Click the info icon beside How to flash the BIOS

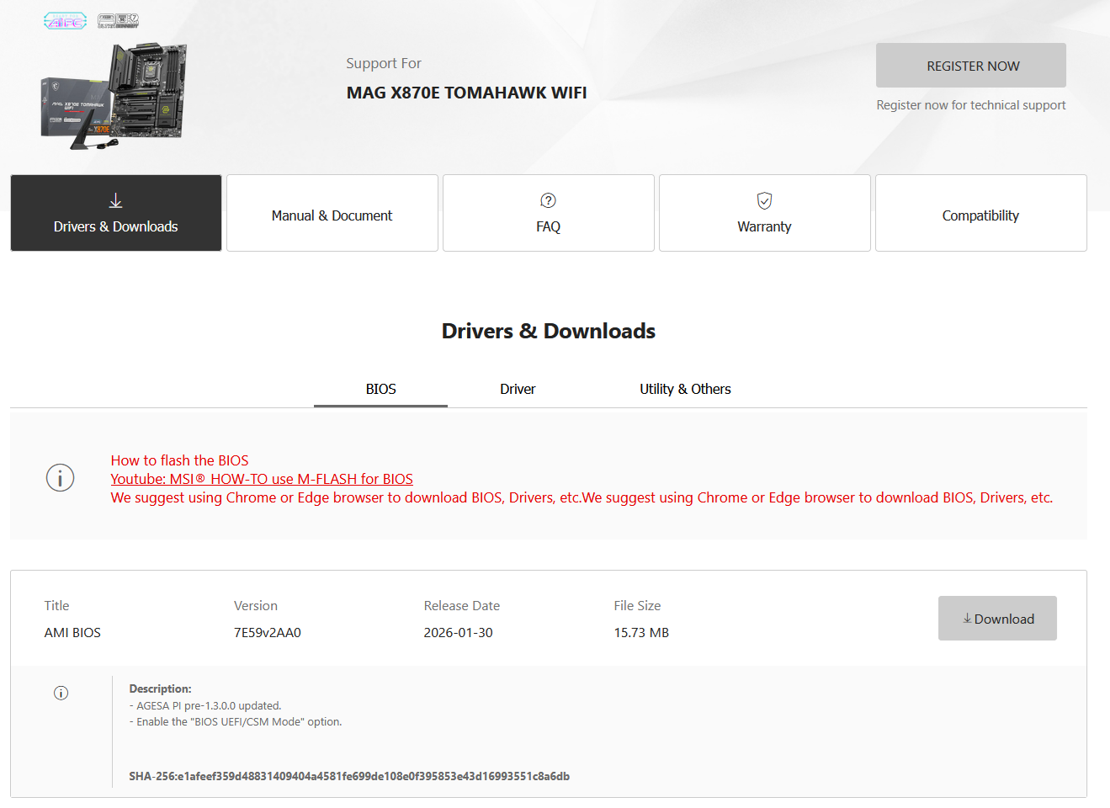60,478
